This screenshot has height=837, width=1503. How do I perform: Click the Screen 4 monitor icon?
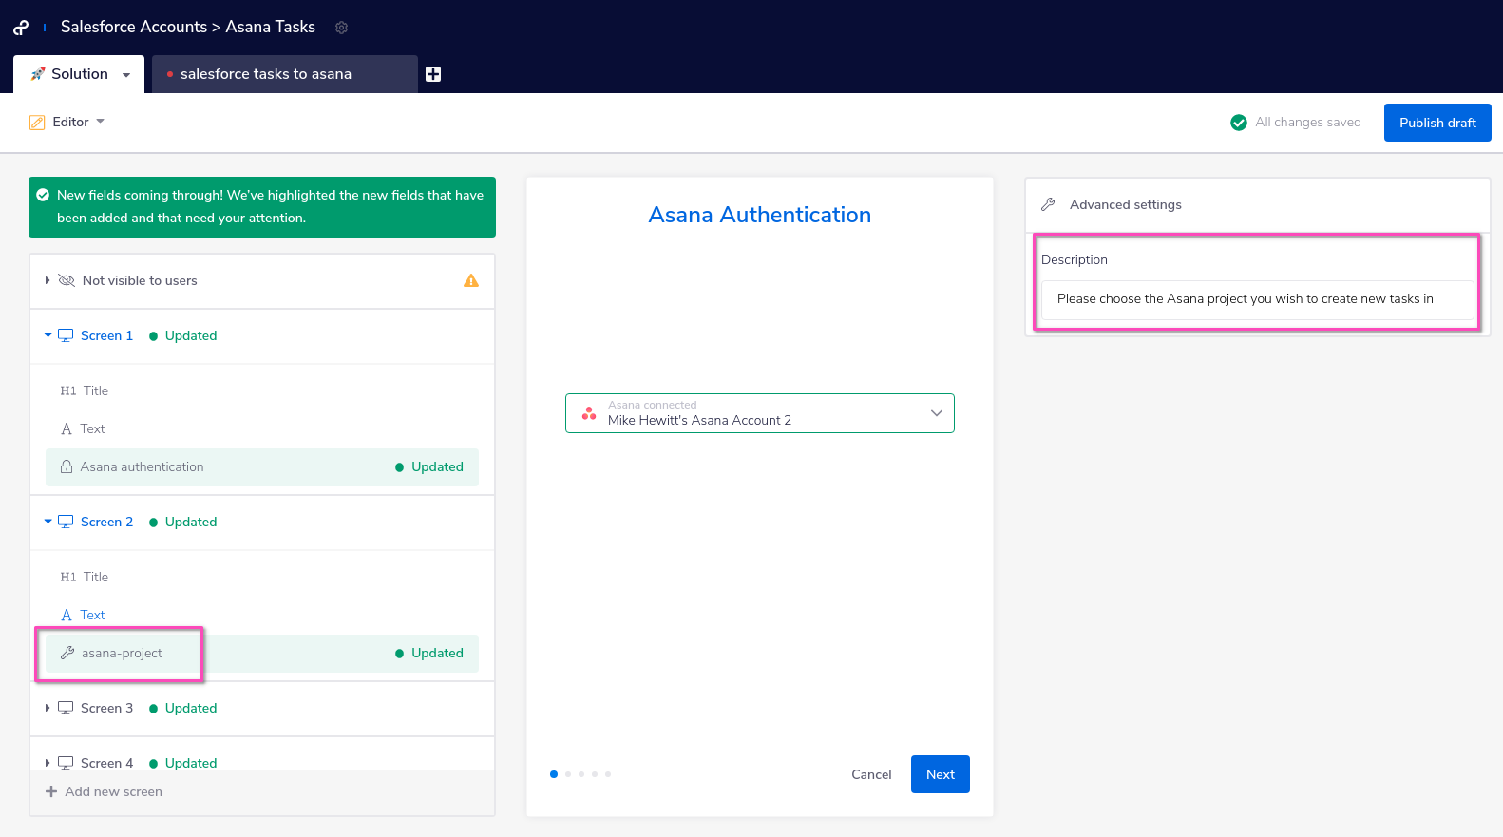(x=66, y=763)
